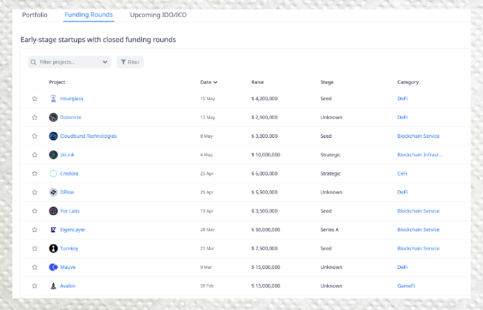Open the Hourglass project link

coord(72,99)
